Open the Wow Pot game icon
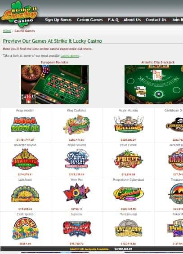Screen dimensions: 183x254 [x=76, y=194]
